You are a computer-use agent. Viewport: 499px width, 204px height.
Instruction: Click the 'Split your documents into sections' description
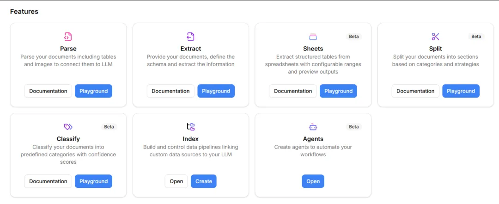[435, 61]
